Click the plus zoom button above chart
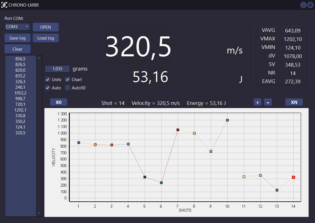 (257, 102)
